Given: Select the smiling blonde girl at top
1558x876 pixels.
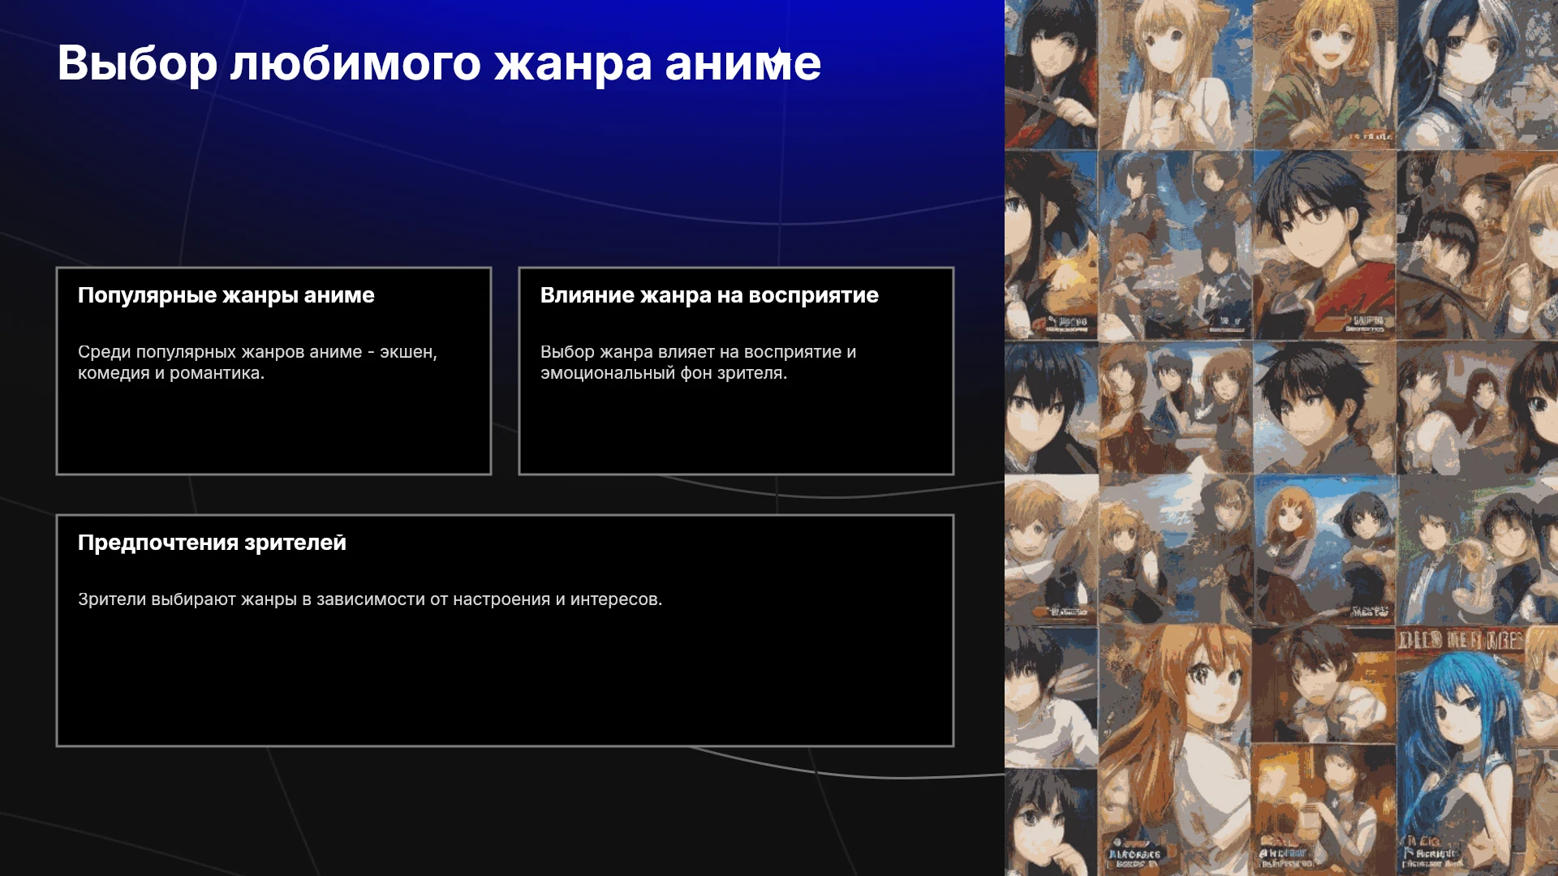Looking at the screenshot, I should tap(1324, 75).
